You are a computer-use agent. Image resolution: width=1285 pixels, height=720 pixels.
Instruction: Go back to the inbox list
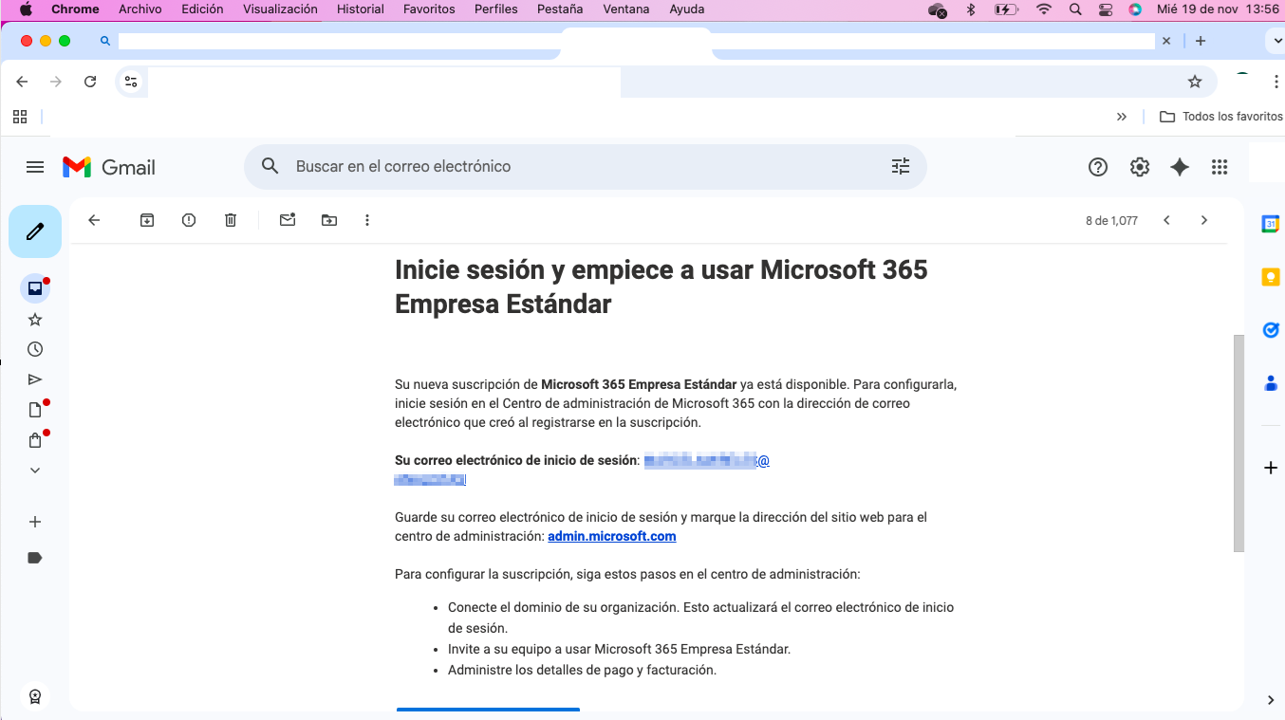pos(94,220)
